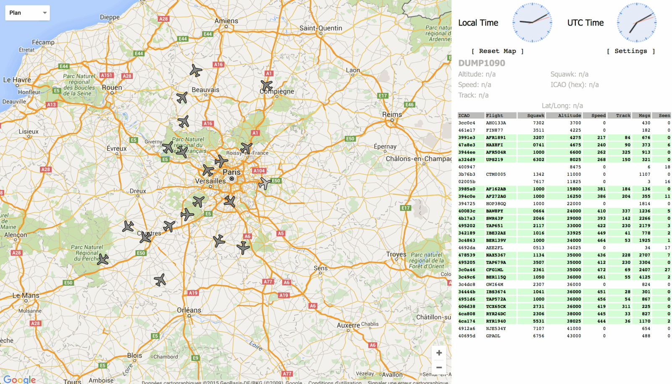Click the lone aircraft icon between Chartres and Orléans

point(160,280)
